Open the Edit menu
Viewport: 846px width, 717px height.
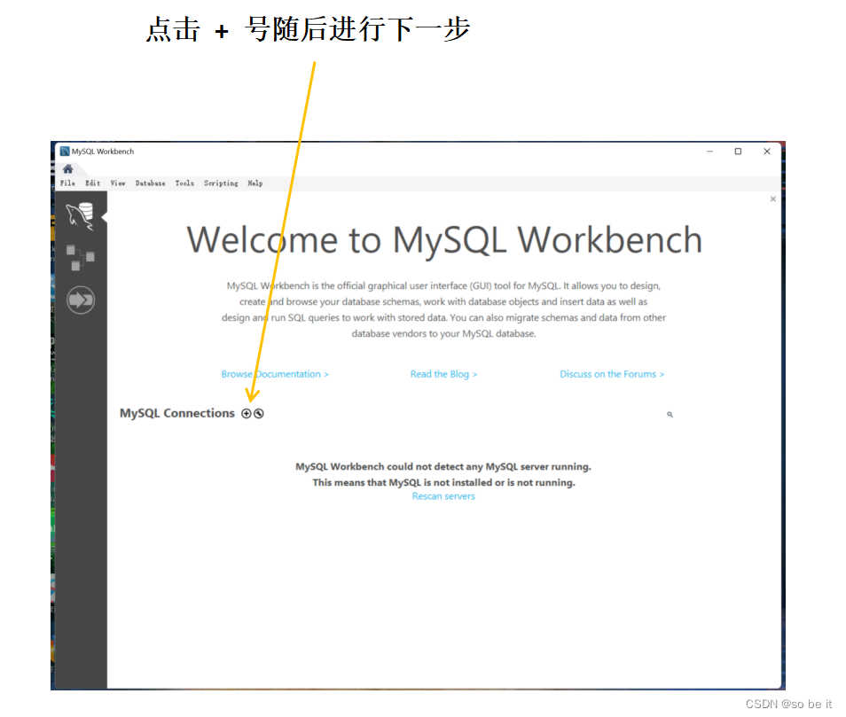click(93, 183)
